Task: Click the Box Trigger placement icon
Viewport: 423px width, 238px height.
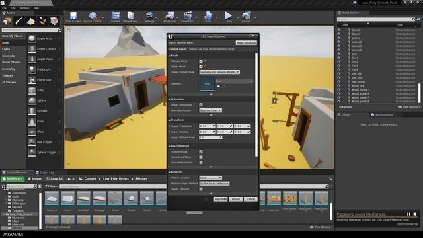Action: [x=32, y=142]
